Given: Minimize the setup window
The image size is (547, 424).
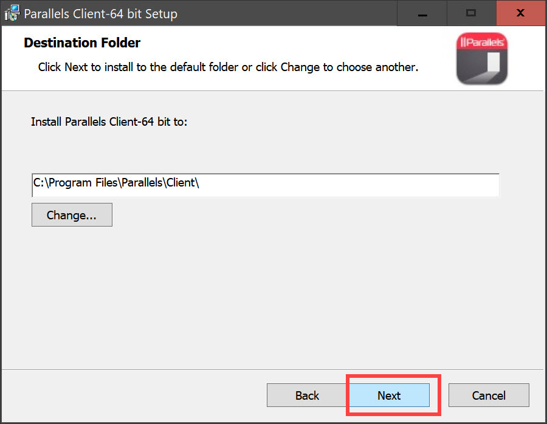Looking at the screenshot, I should (422, 13).
